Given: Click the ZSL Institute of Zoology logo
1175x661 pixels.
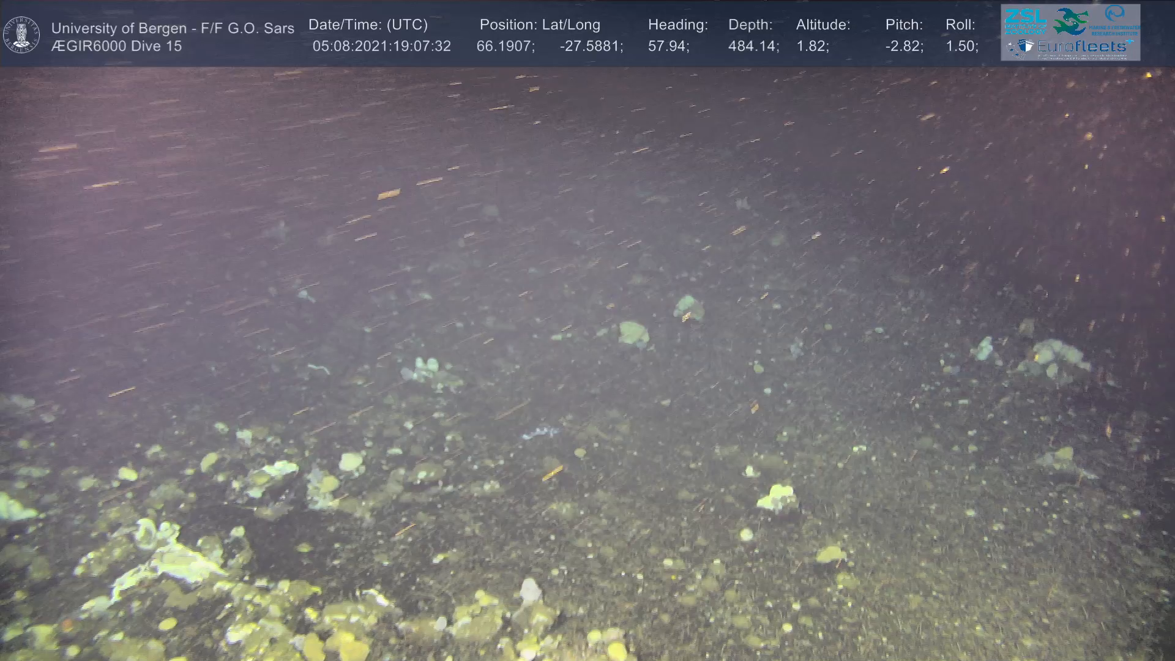Looking at the screenshot, I should point(1024,20).
